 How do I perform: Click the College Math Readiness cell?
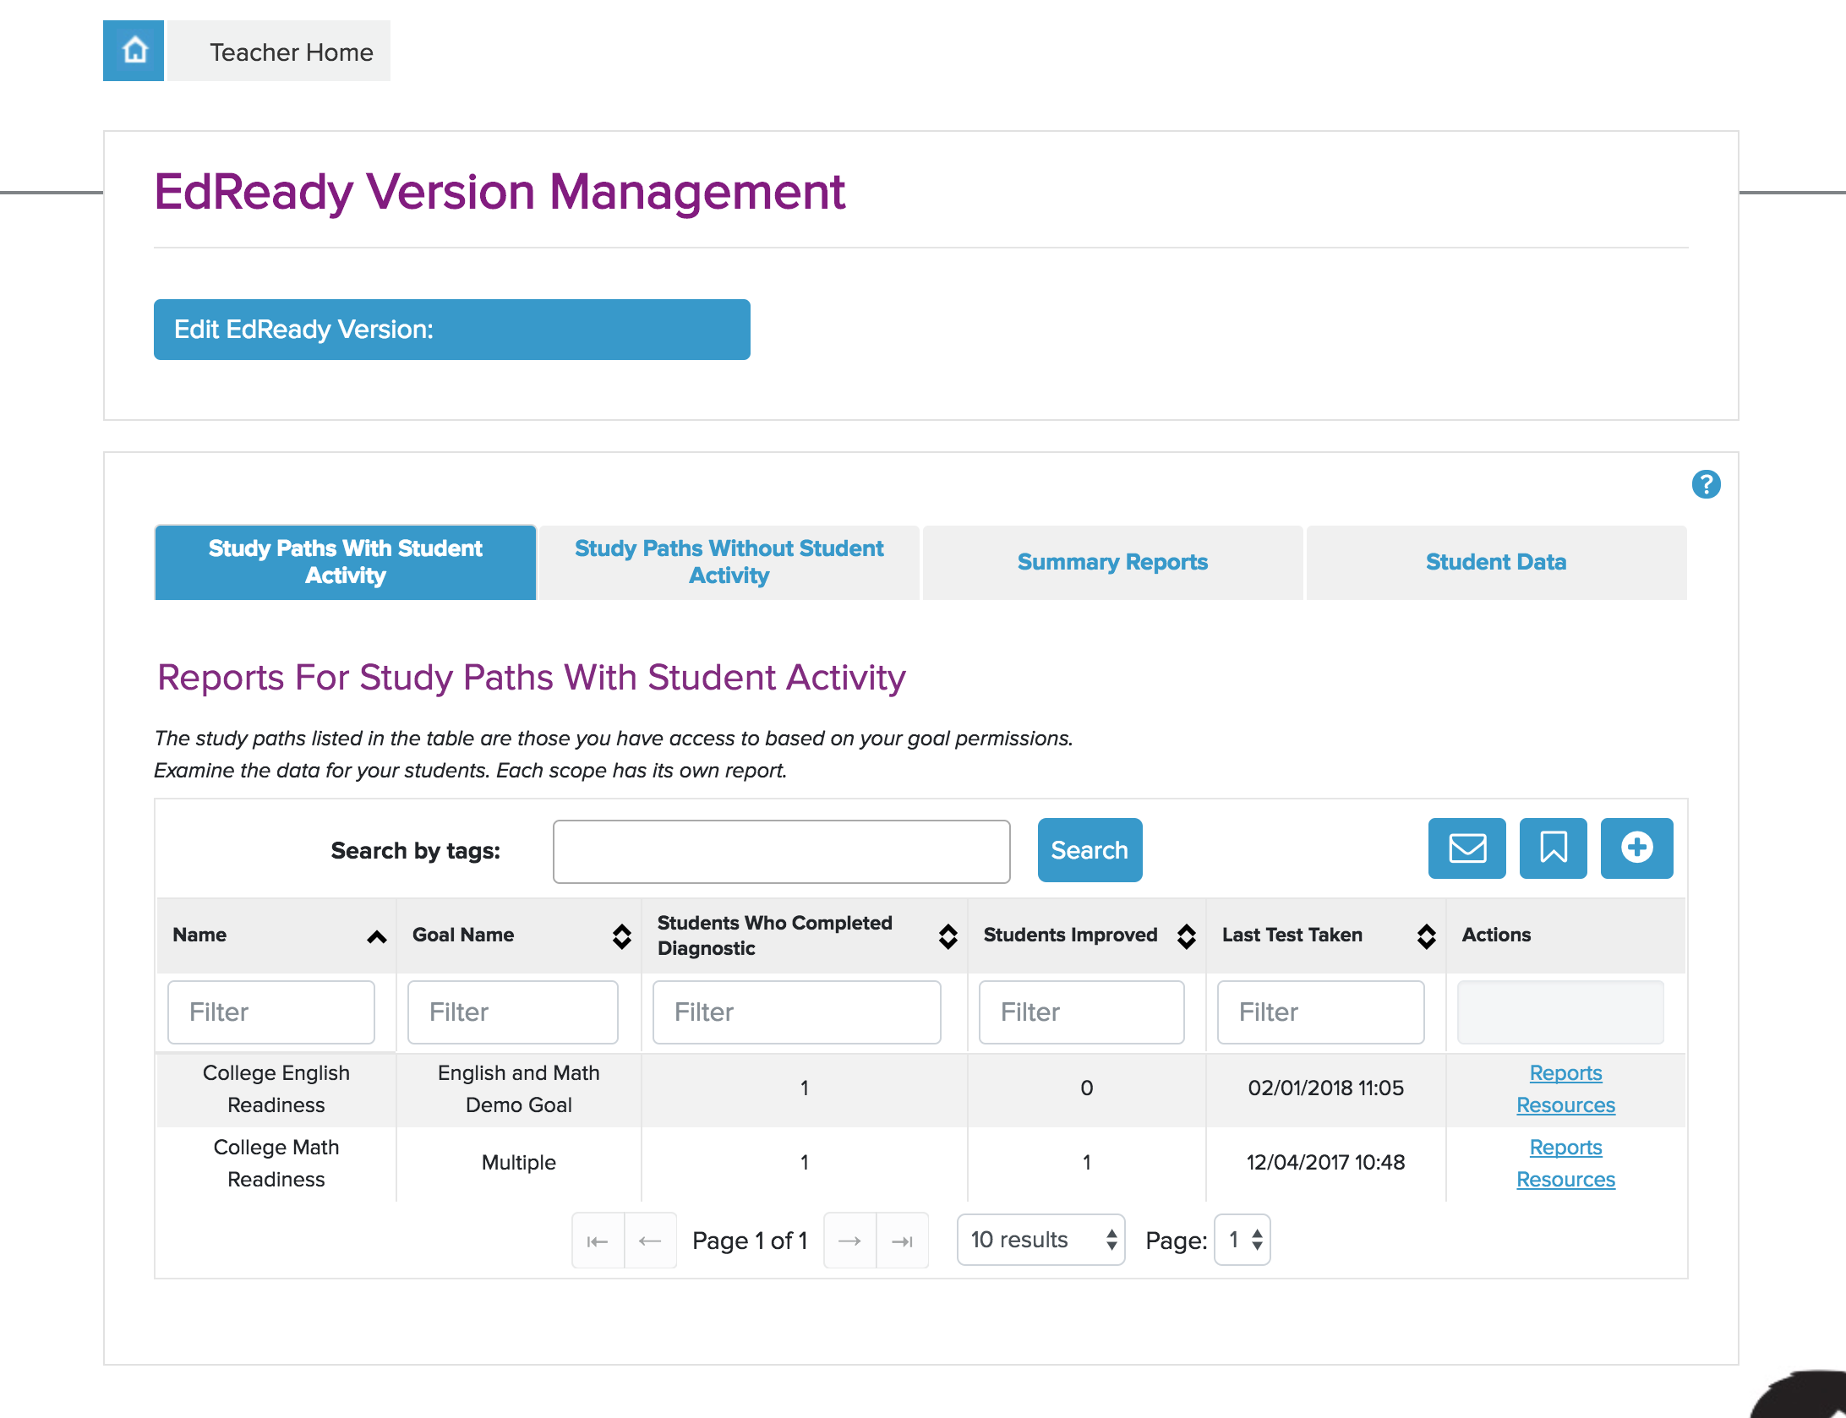click(x=276, y=1163)
